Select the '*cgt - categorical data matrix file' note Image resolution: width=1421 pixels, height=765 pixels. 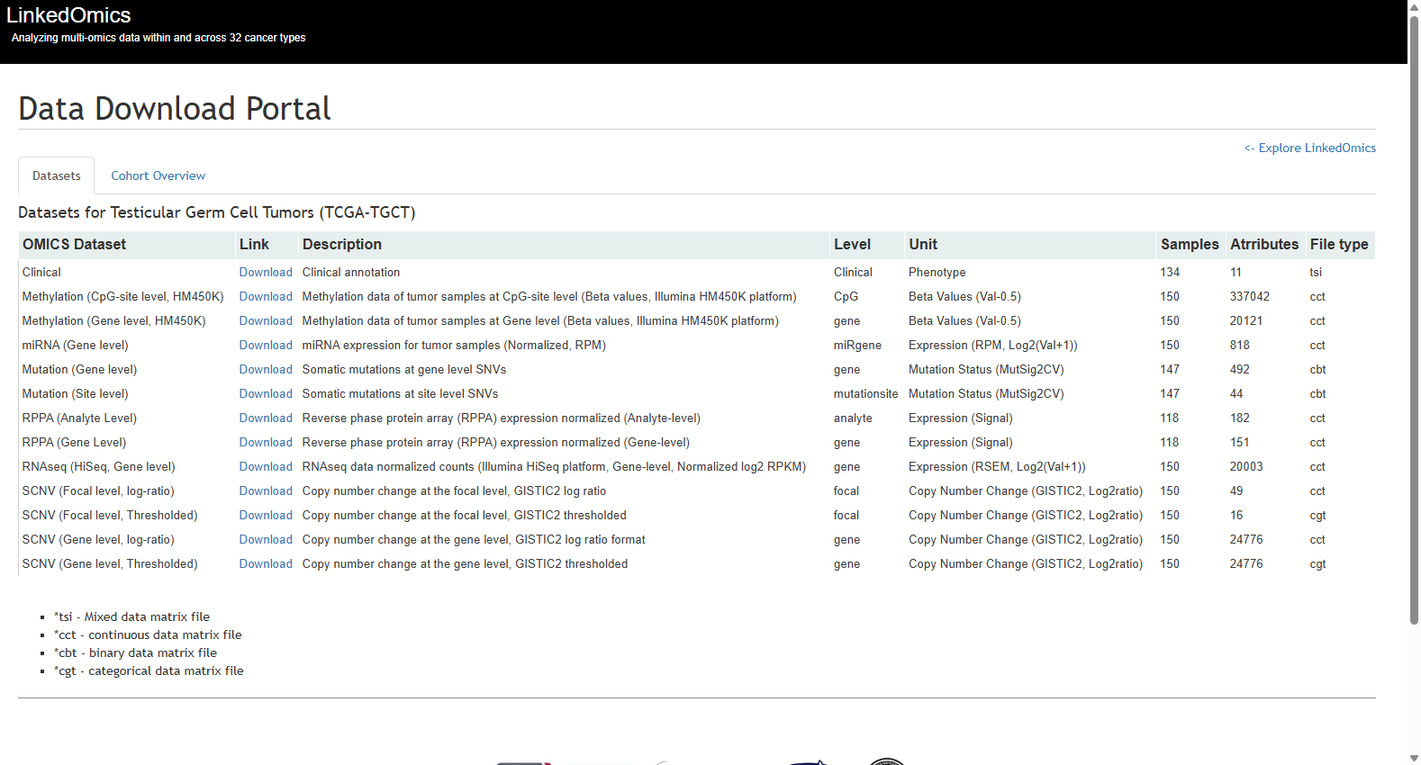tap(149, 670)
